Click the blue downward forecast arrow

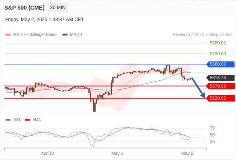[x=198, y=88]
